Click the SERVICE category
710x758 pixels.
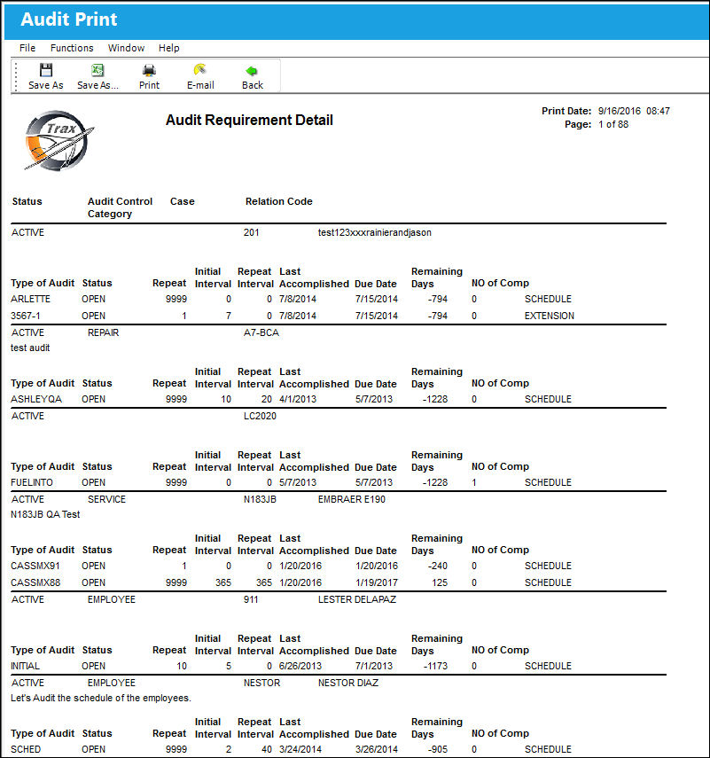[107, 499]
